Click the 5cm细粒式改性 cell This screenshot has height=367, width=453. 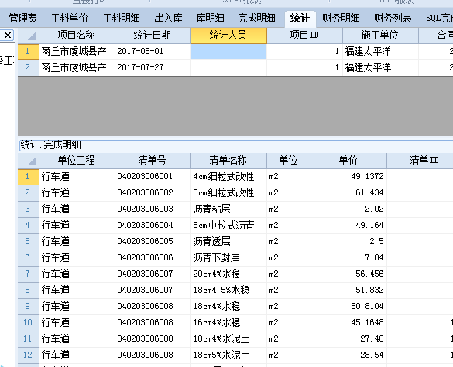(x=228, y=193)
